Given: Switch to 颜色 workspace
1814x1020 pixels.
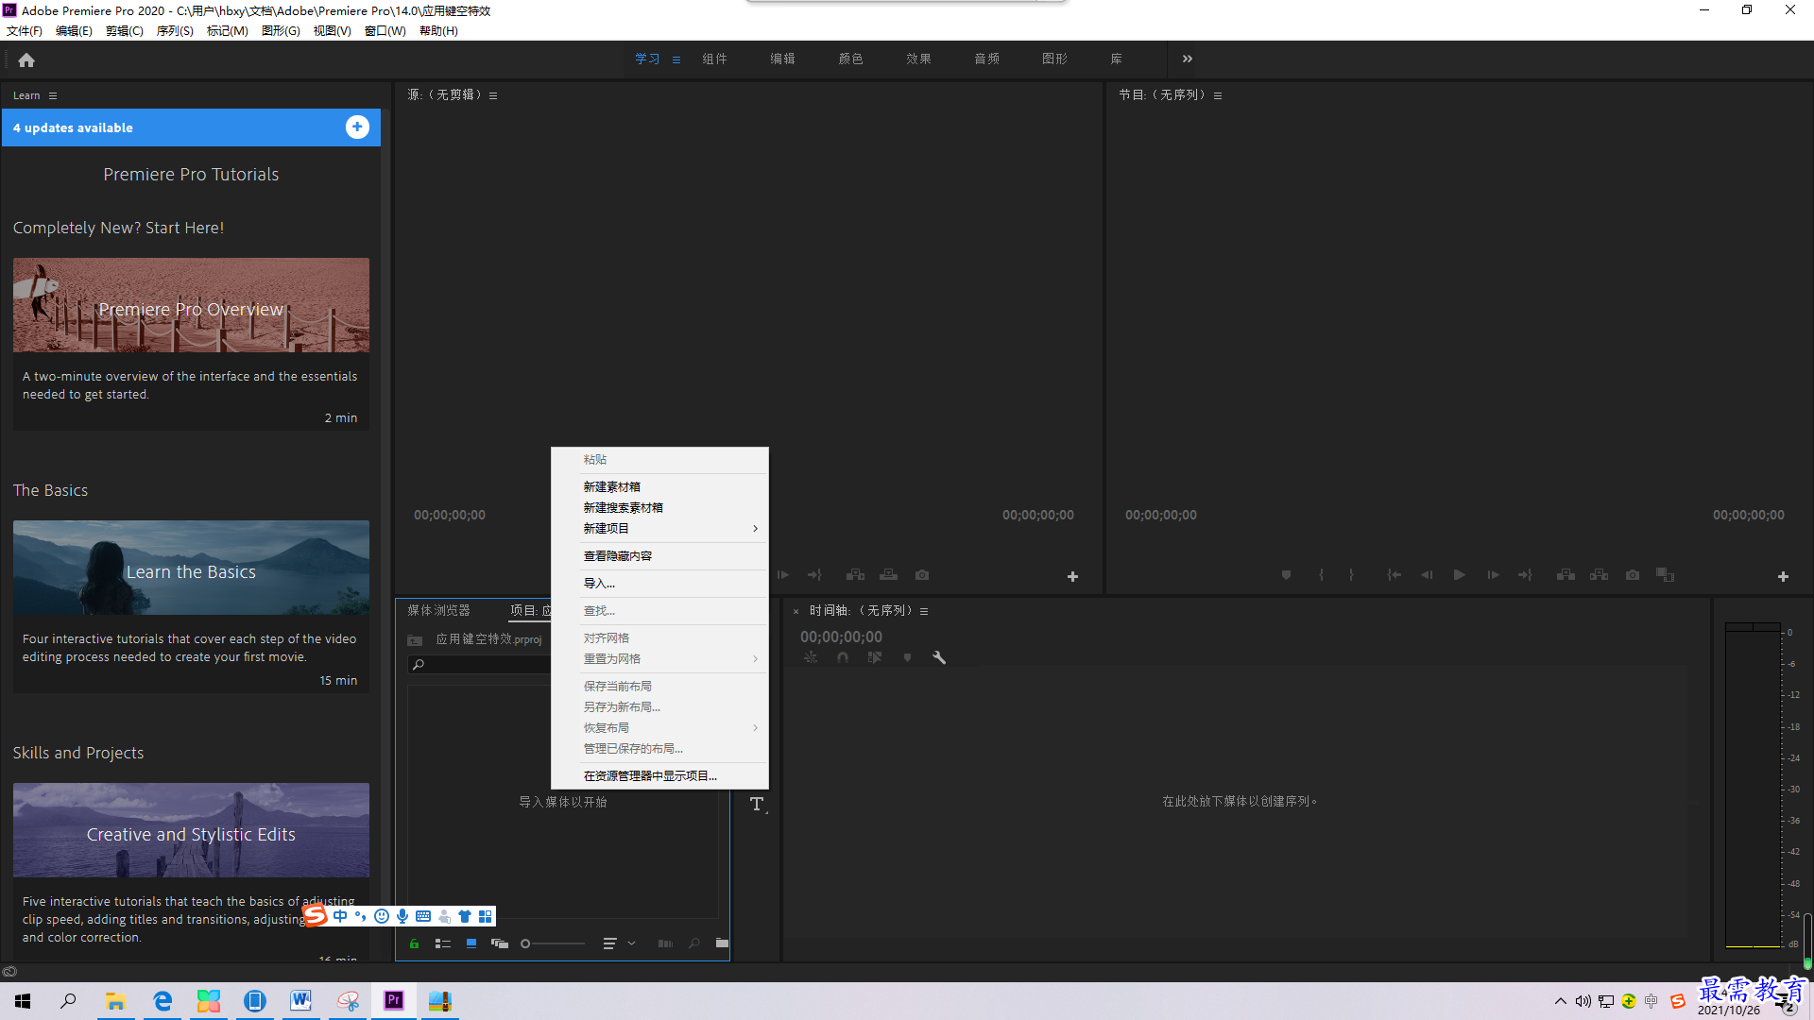Looking at the screenshot, I should pos(850,59).
